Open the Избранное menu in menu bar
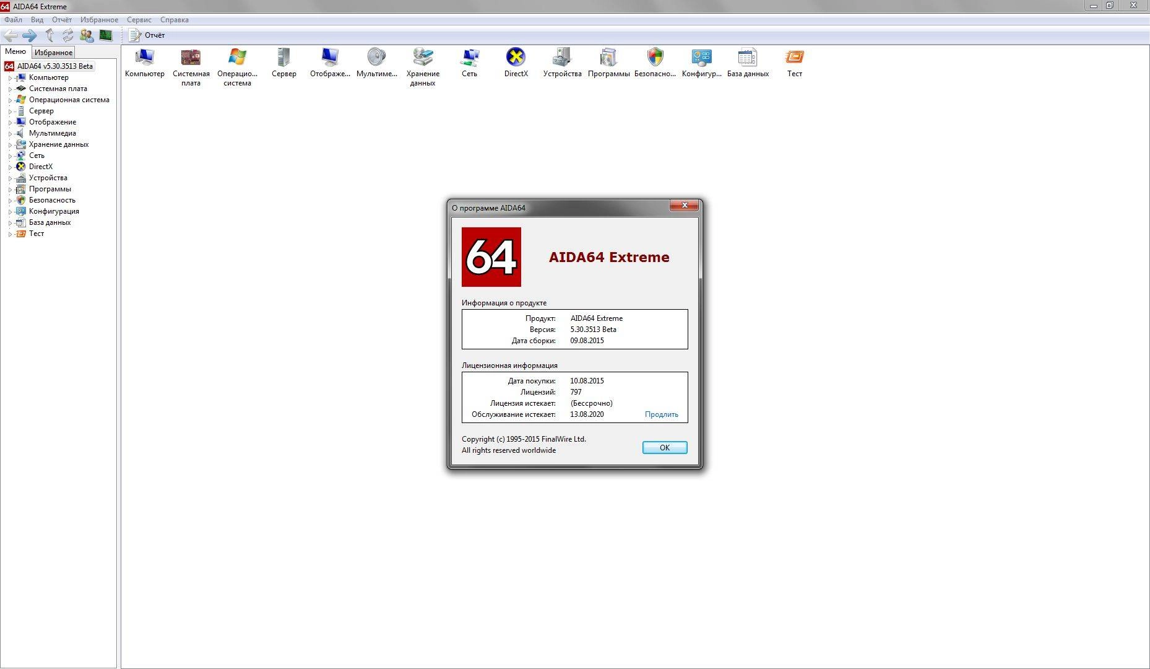The width and height of the screenshot is (1150, 669). click(x=99, y=20)
